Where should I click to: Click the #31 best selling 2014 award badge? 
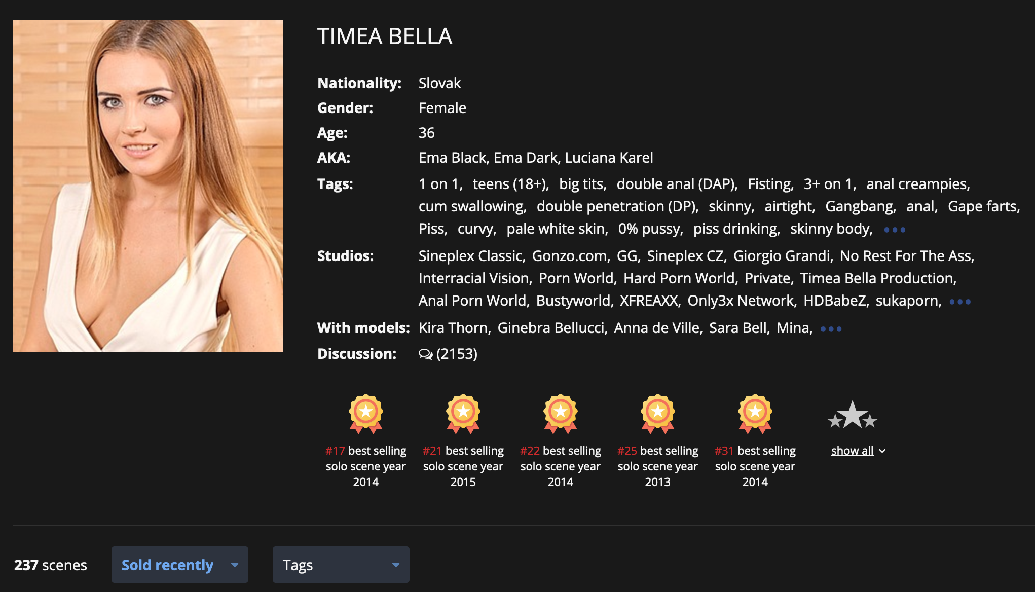pyautogui.click(x=755, y=413)
